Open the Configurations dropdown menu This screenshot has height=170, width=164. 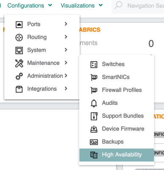[x=30, y=6]
